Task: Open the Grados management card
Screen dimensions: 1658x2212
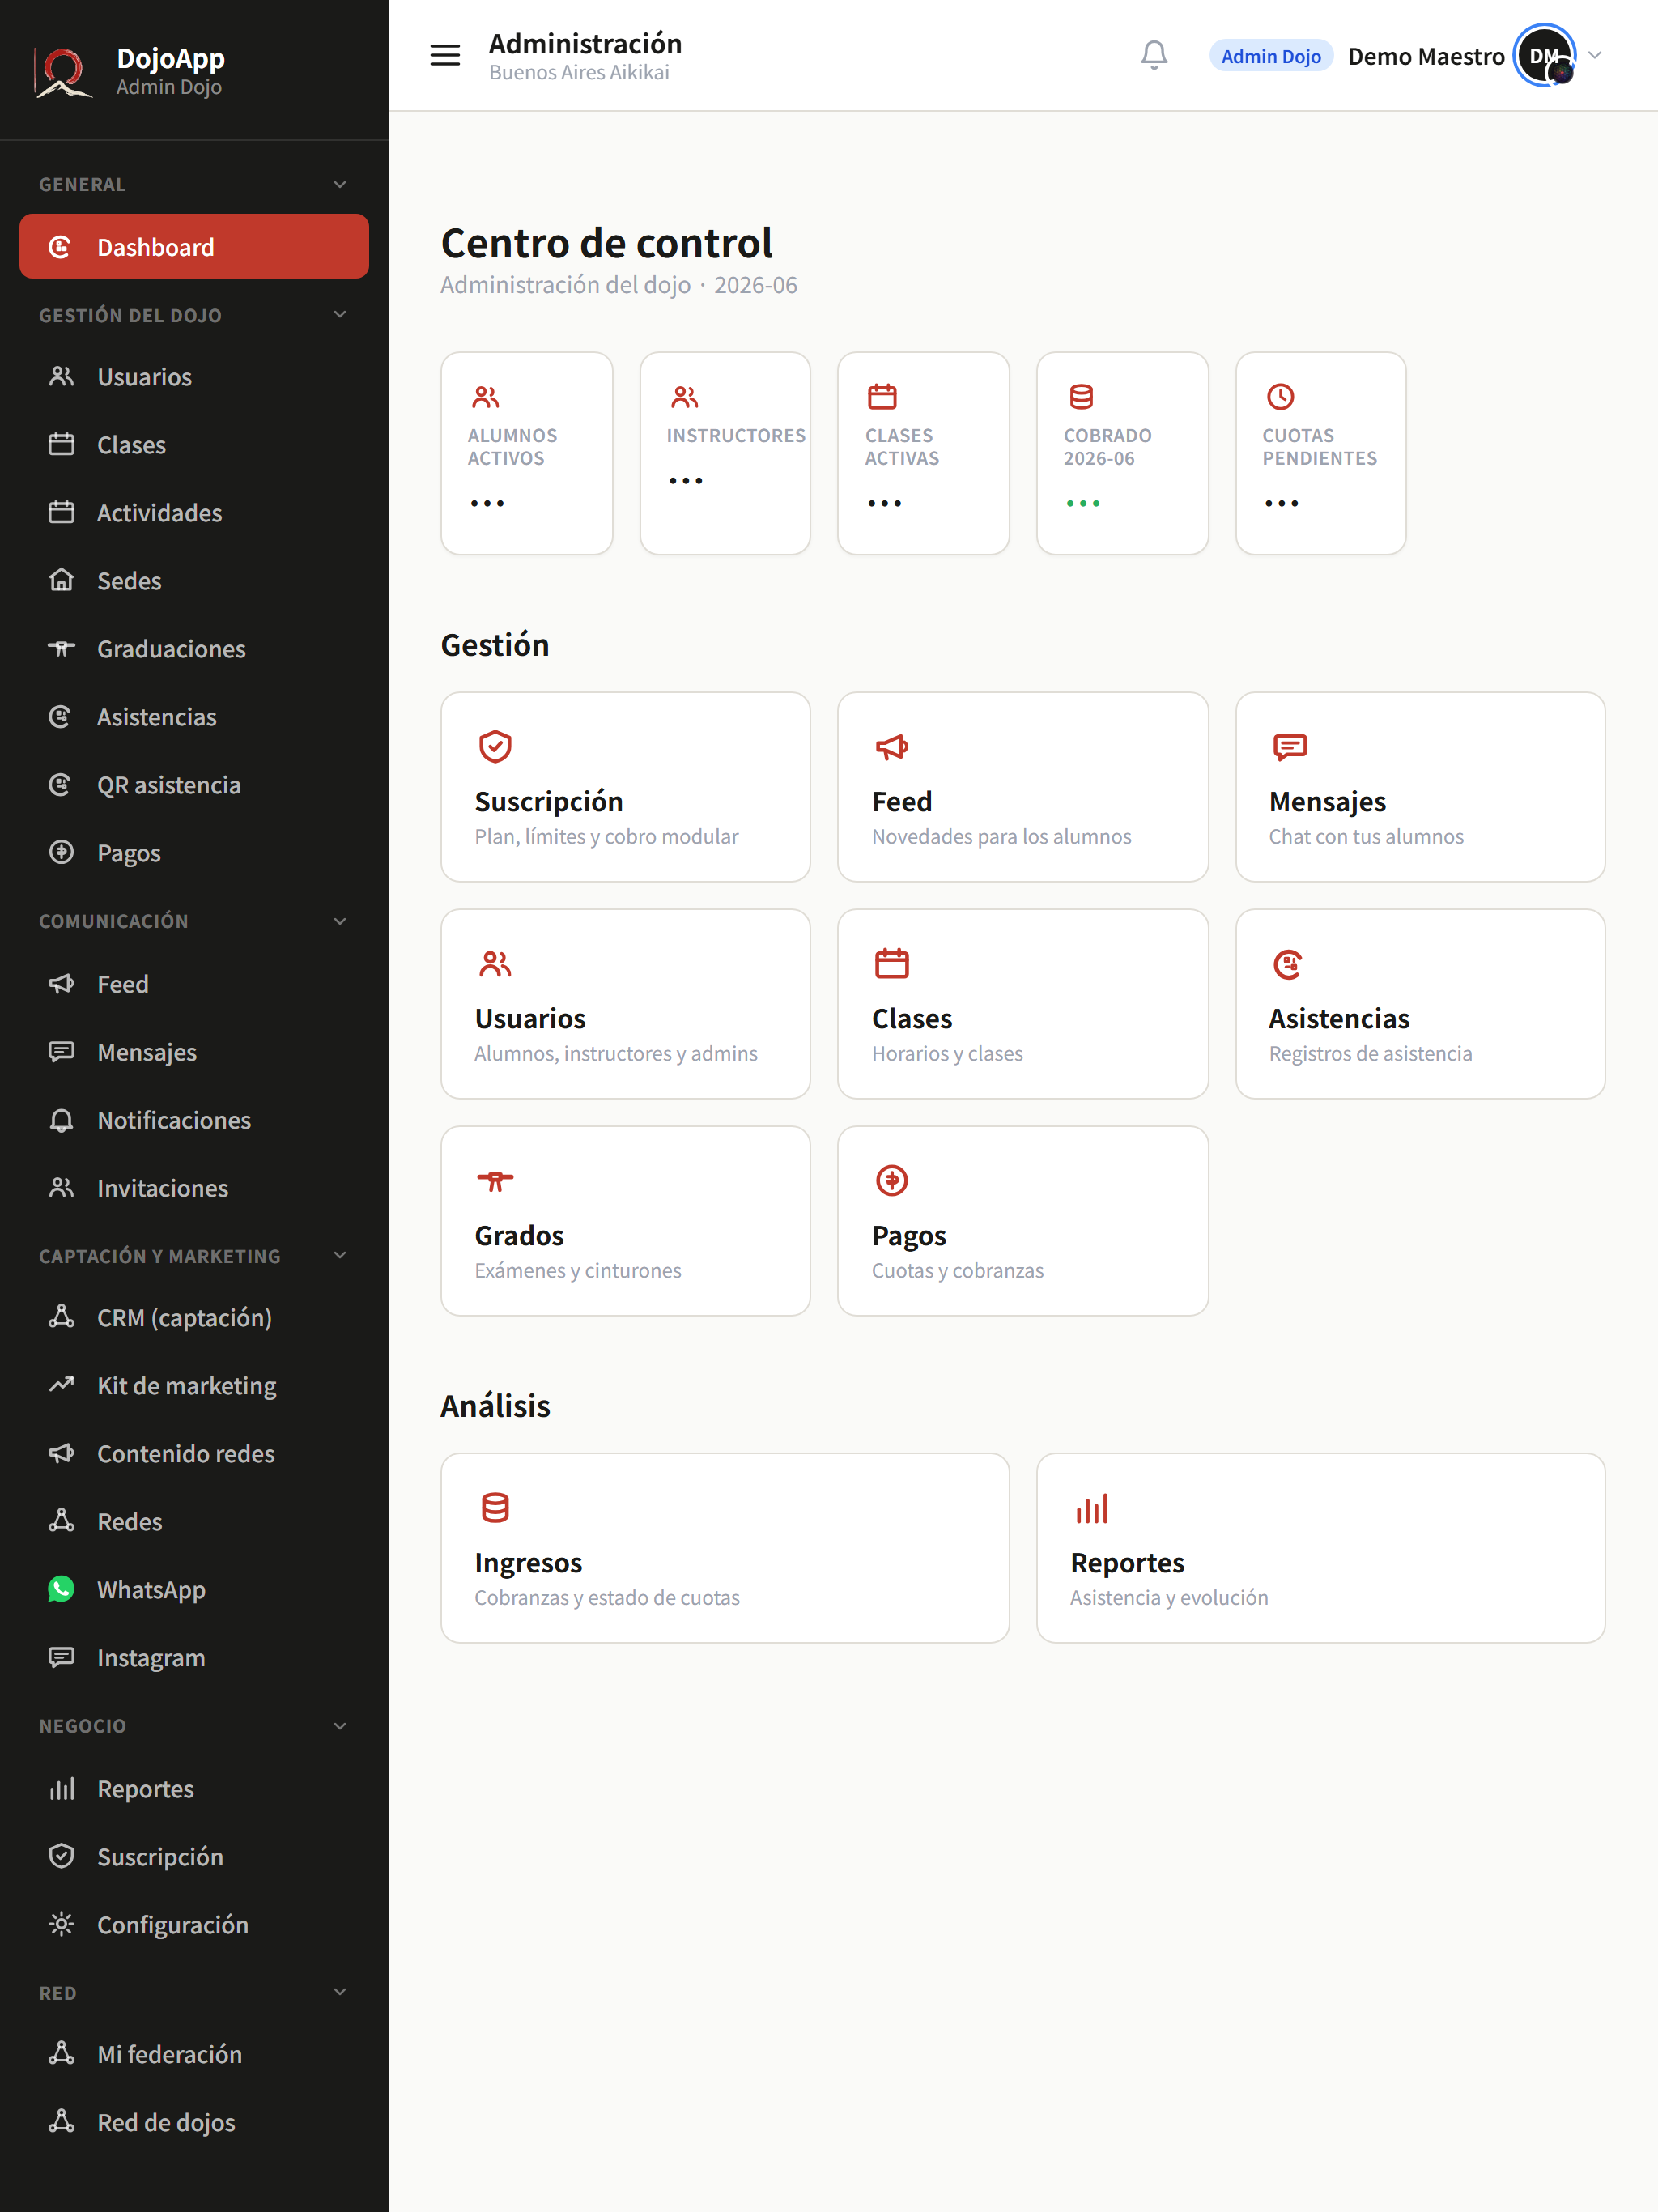Action: [x=625, y=1221]
